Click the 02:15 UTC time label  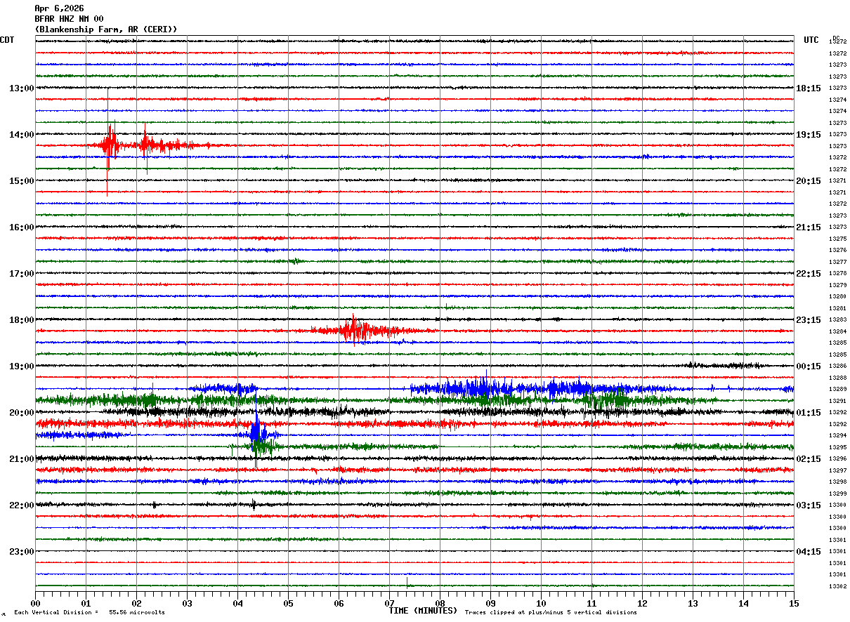tap(809, 459)
